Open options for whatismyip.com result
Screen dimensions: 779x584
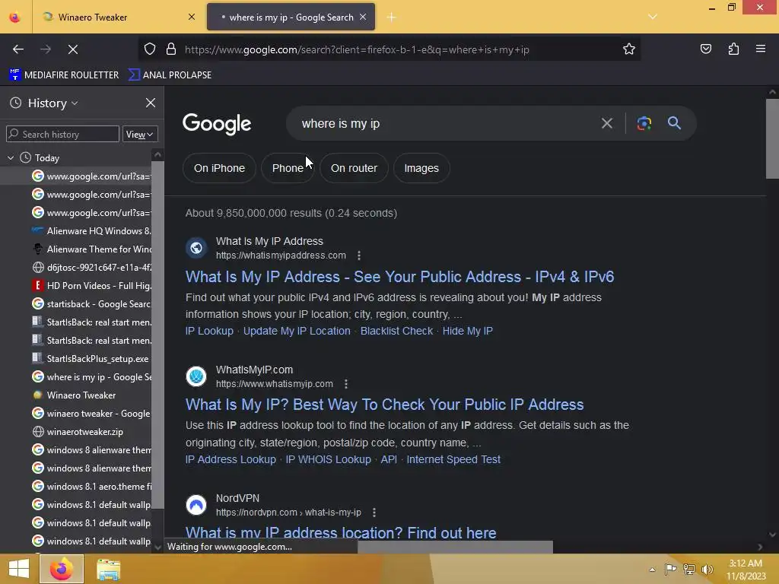pos(346,384)
